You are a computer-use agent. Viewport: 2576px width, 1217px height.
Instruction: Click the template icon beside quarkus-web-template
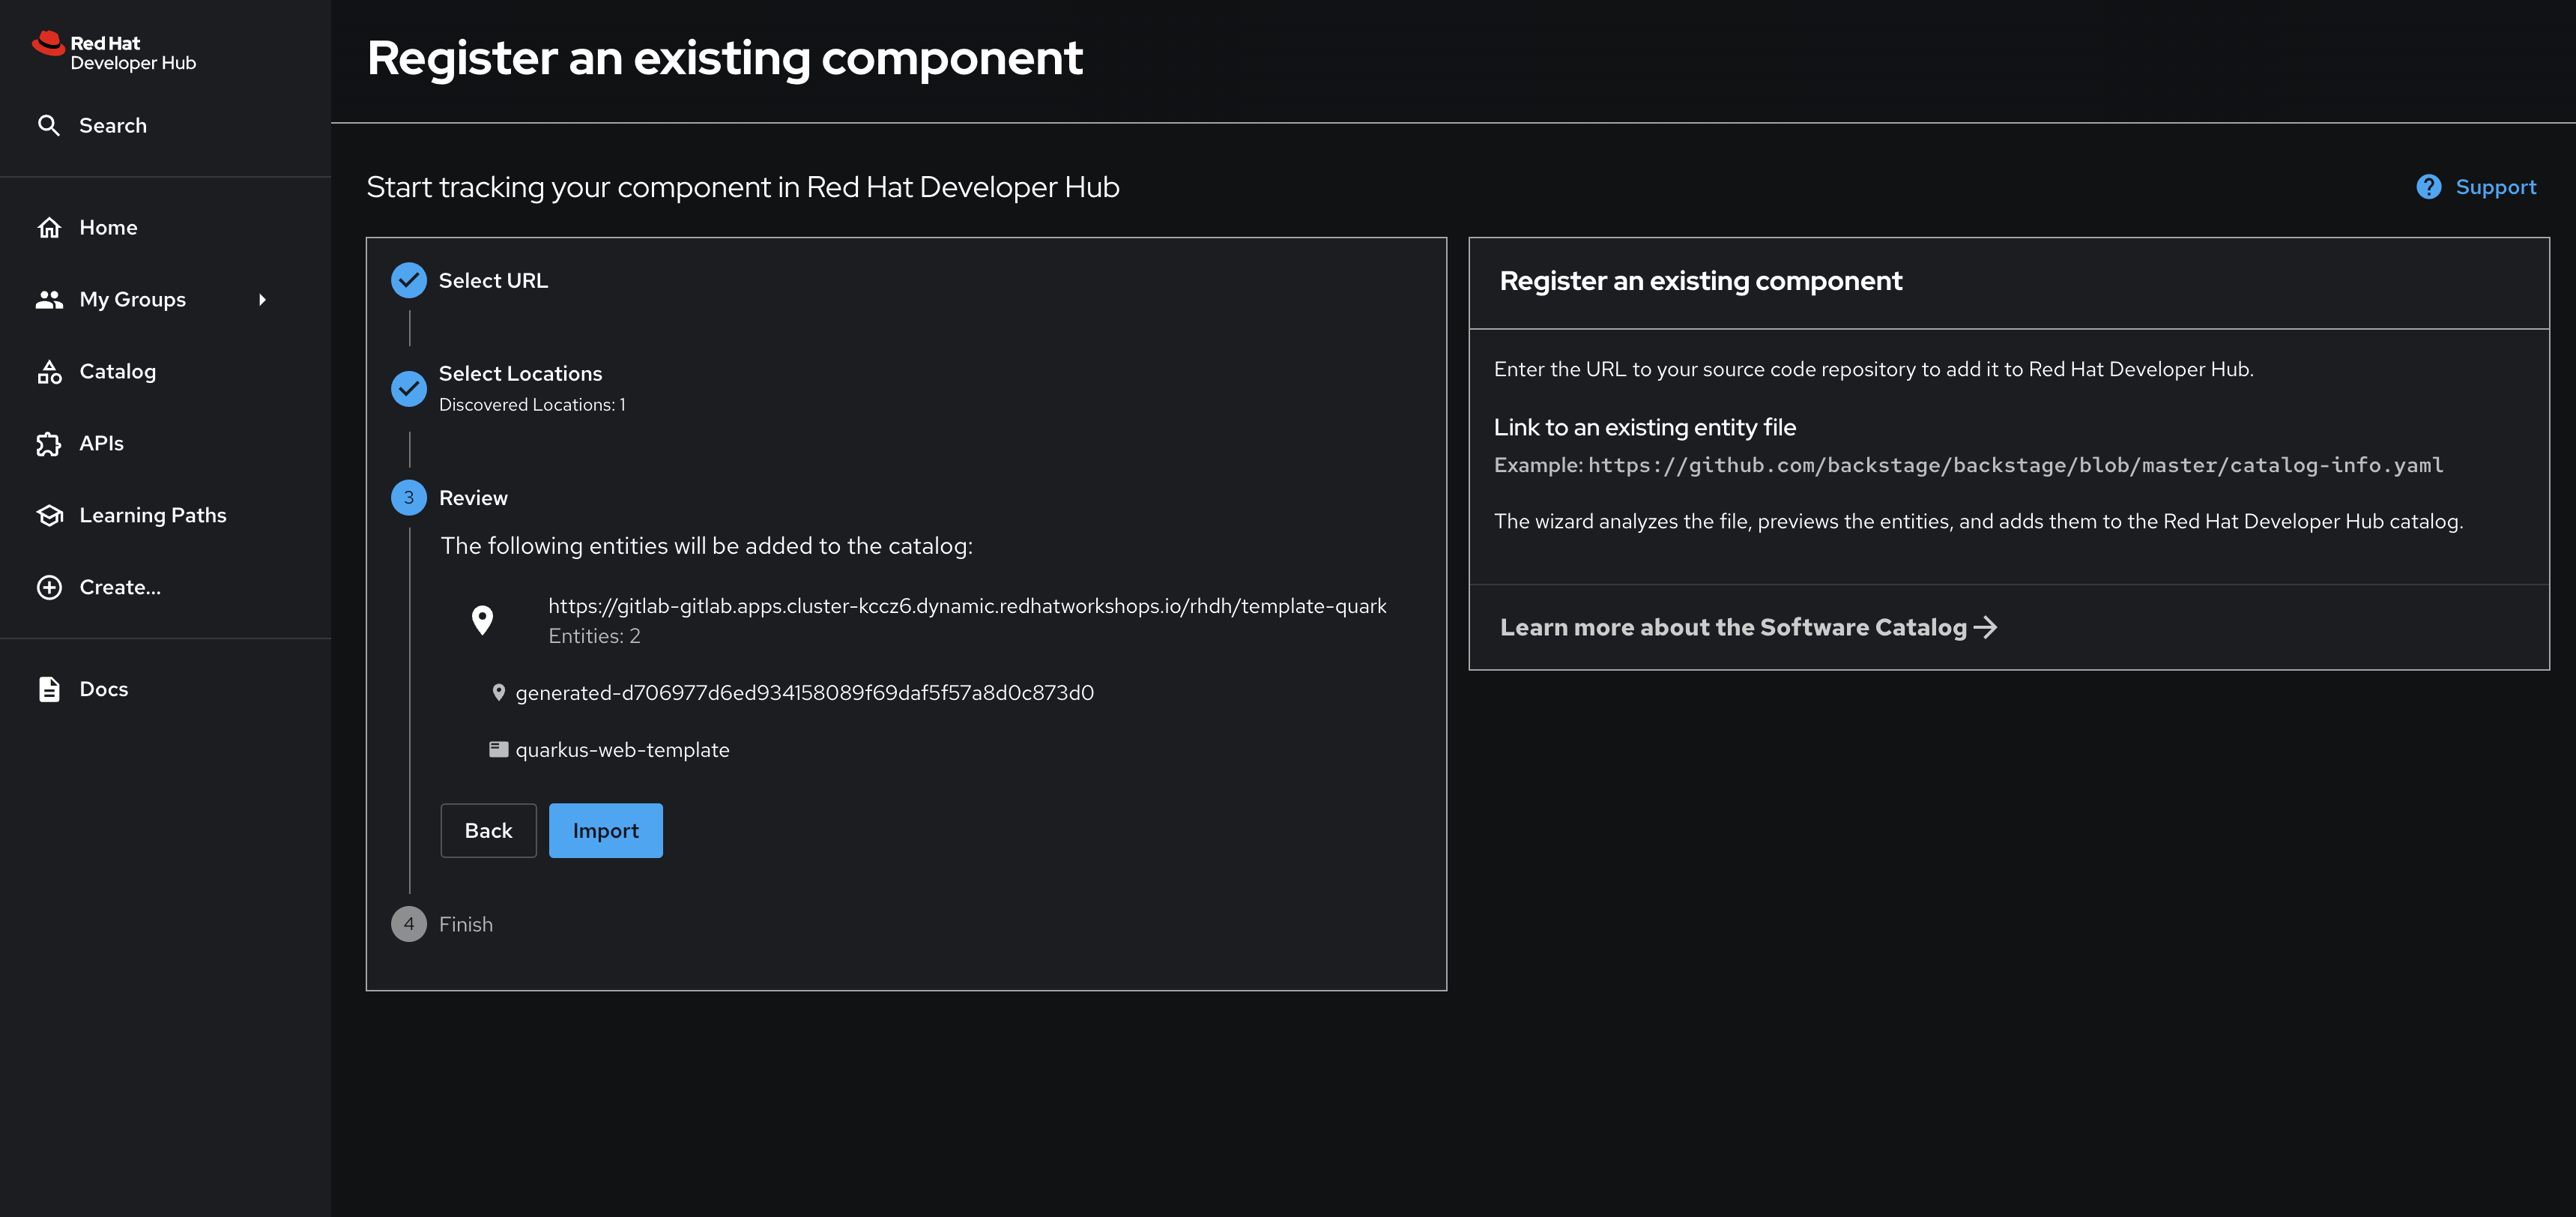(x=498, y=749)
